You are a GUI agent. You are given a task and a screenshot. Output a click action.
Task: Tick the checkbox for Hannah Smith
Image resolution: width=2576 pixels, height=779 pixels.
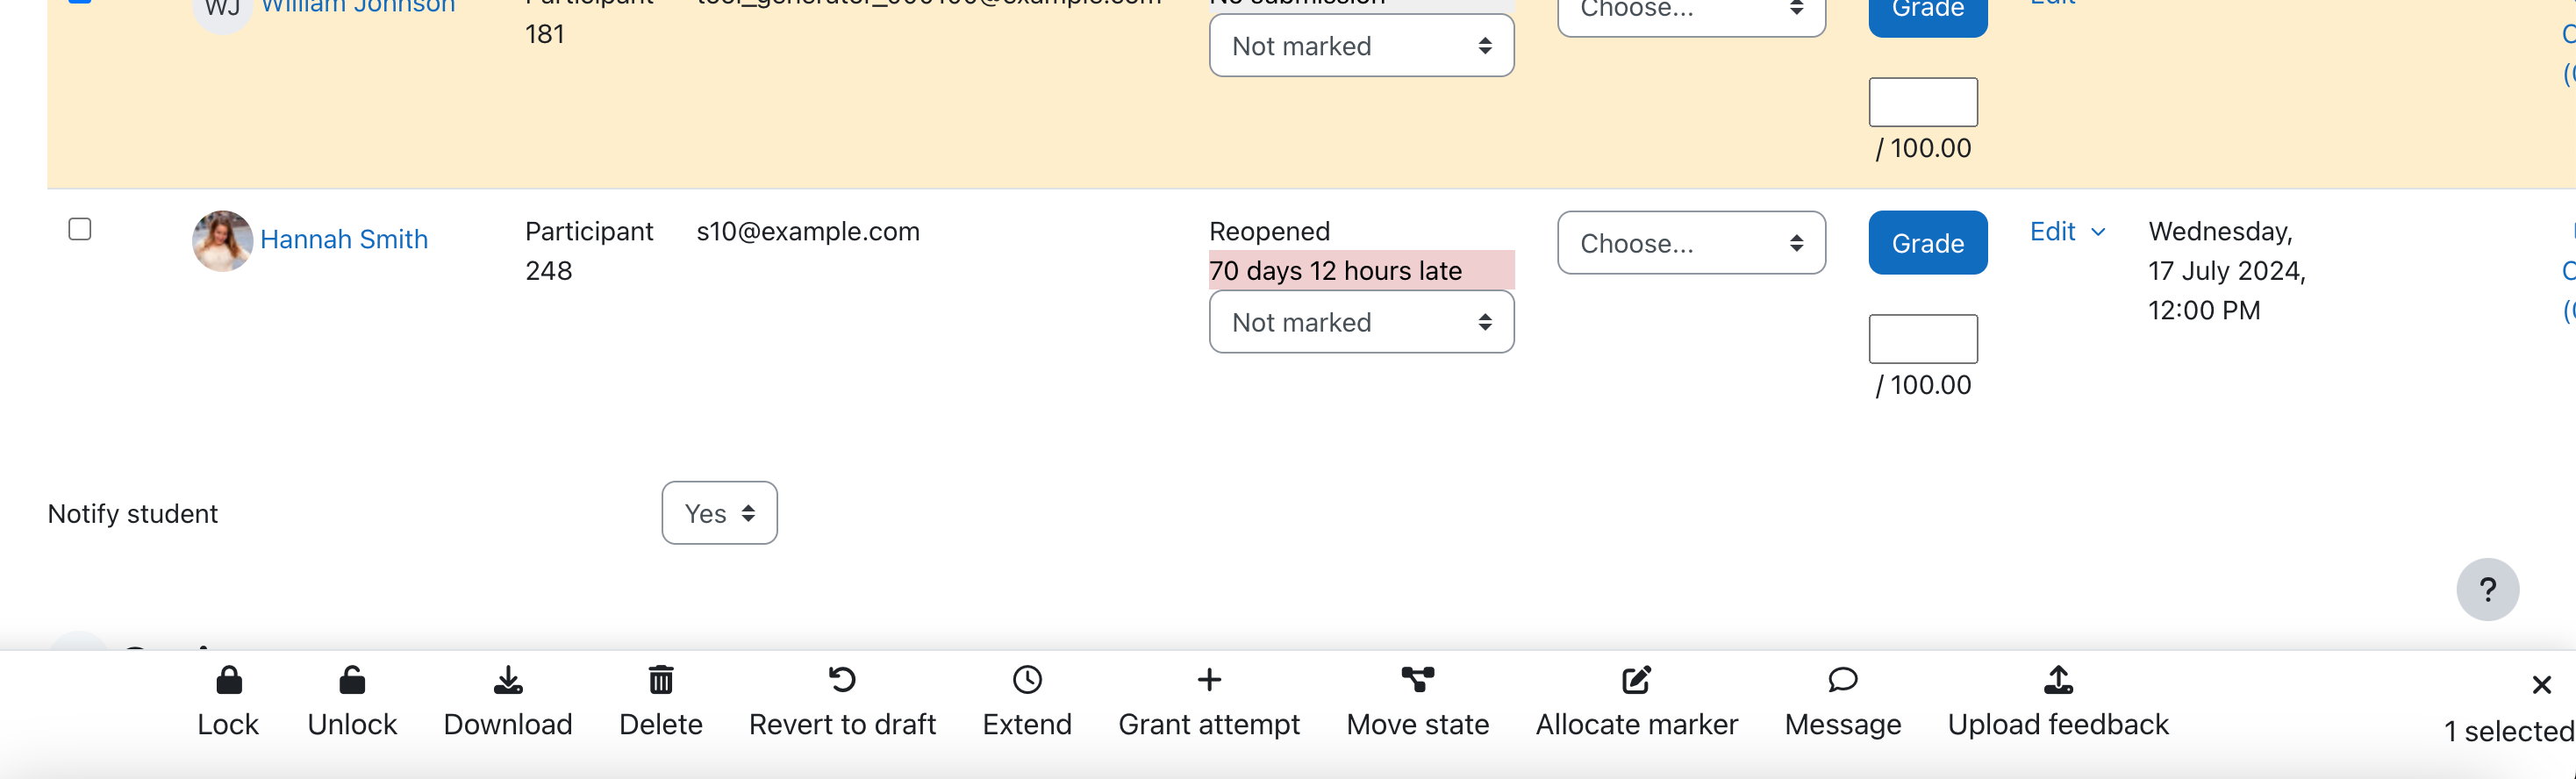coord(80,229)
